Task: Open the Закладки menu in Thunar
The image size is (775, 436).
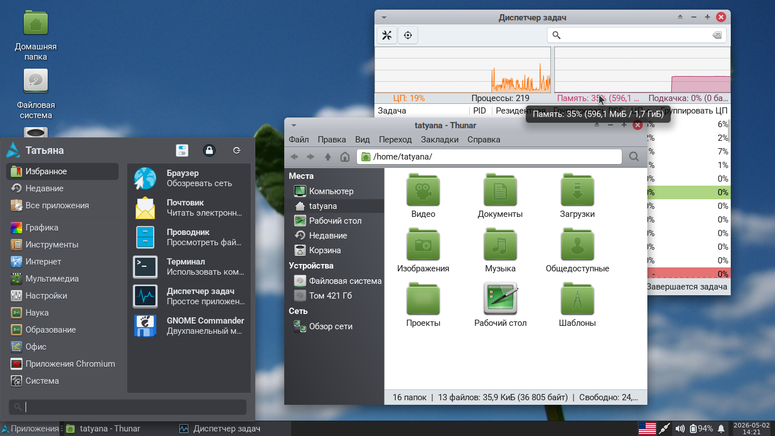Action: click(x=440, y=140)
